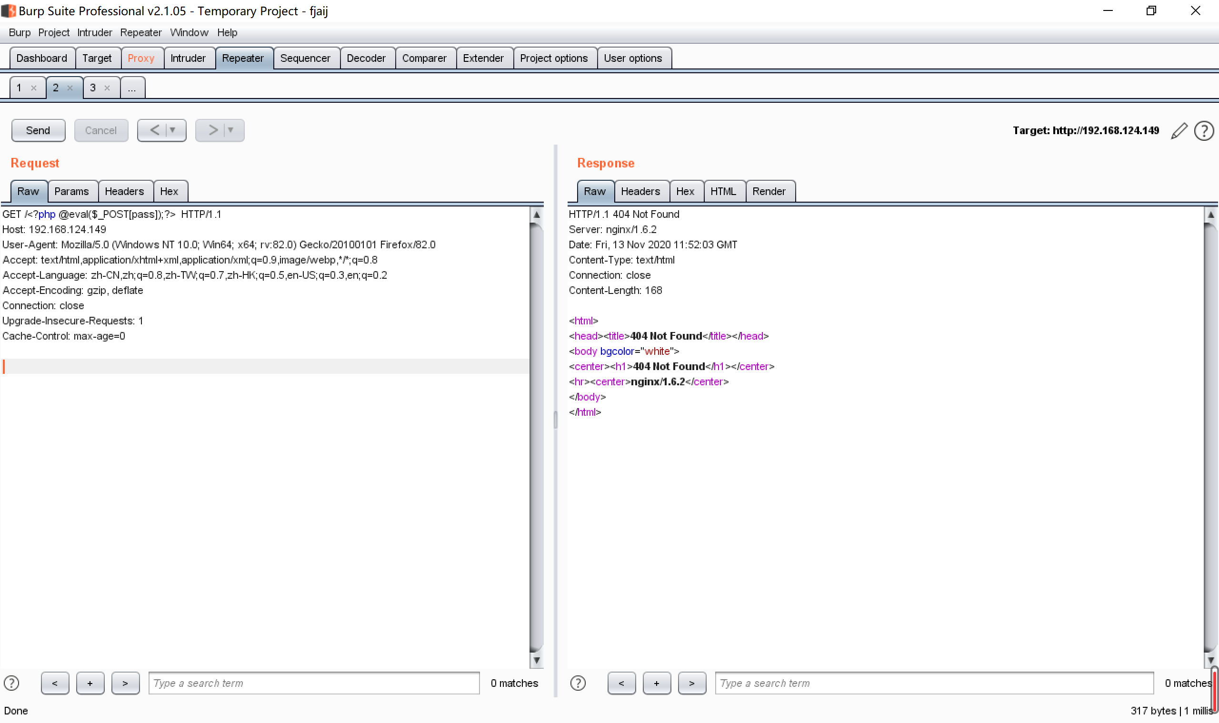1219x723 pixels.
Task: Click the pane divider handle between request and response
Action: tap(555, 420)
